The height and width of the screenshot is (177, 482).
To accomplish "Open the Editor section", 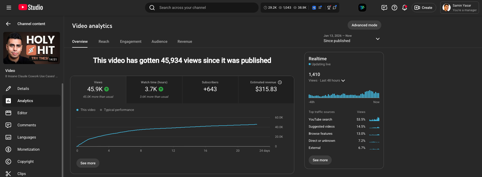I will coord(32,113).
